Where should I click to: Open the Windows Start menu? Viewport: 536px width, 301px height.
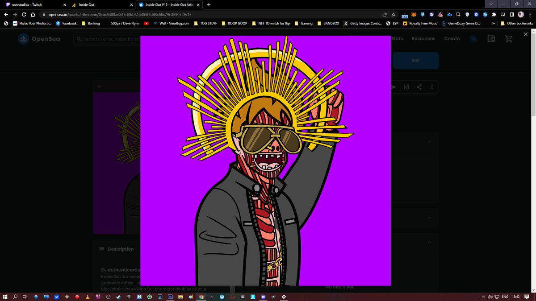(6, 297)
